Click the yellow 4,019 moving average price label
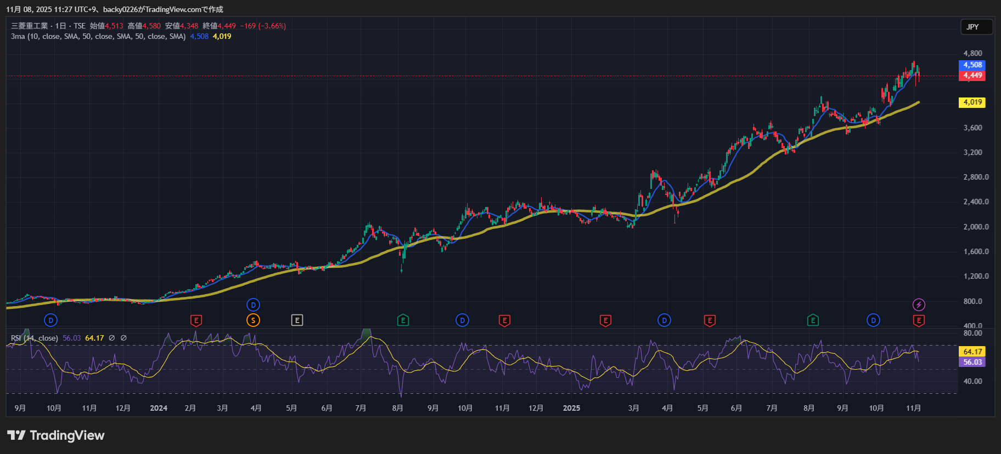This screenshot has height=454, width=1001. click(972, 102)
